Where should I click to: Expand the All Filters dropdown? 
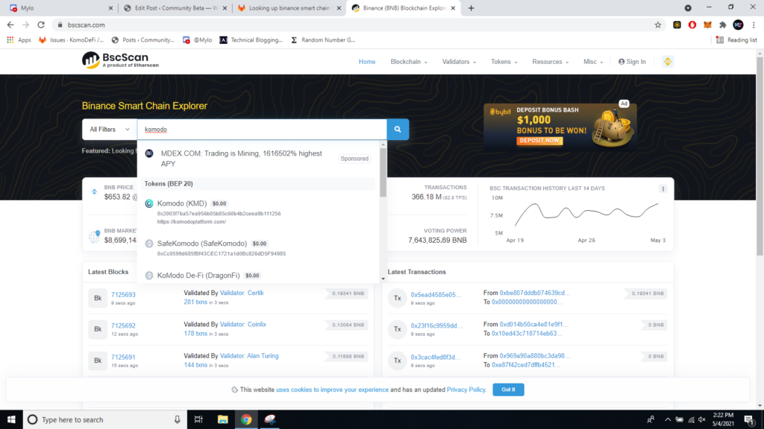pyautogui.click(x=109, y=130)
